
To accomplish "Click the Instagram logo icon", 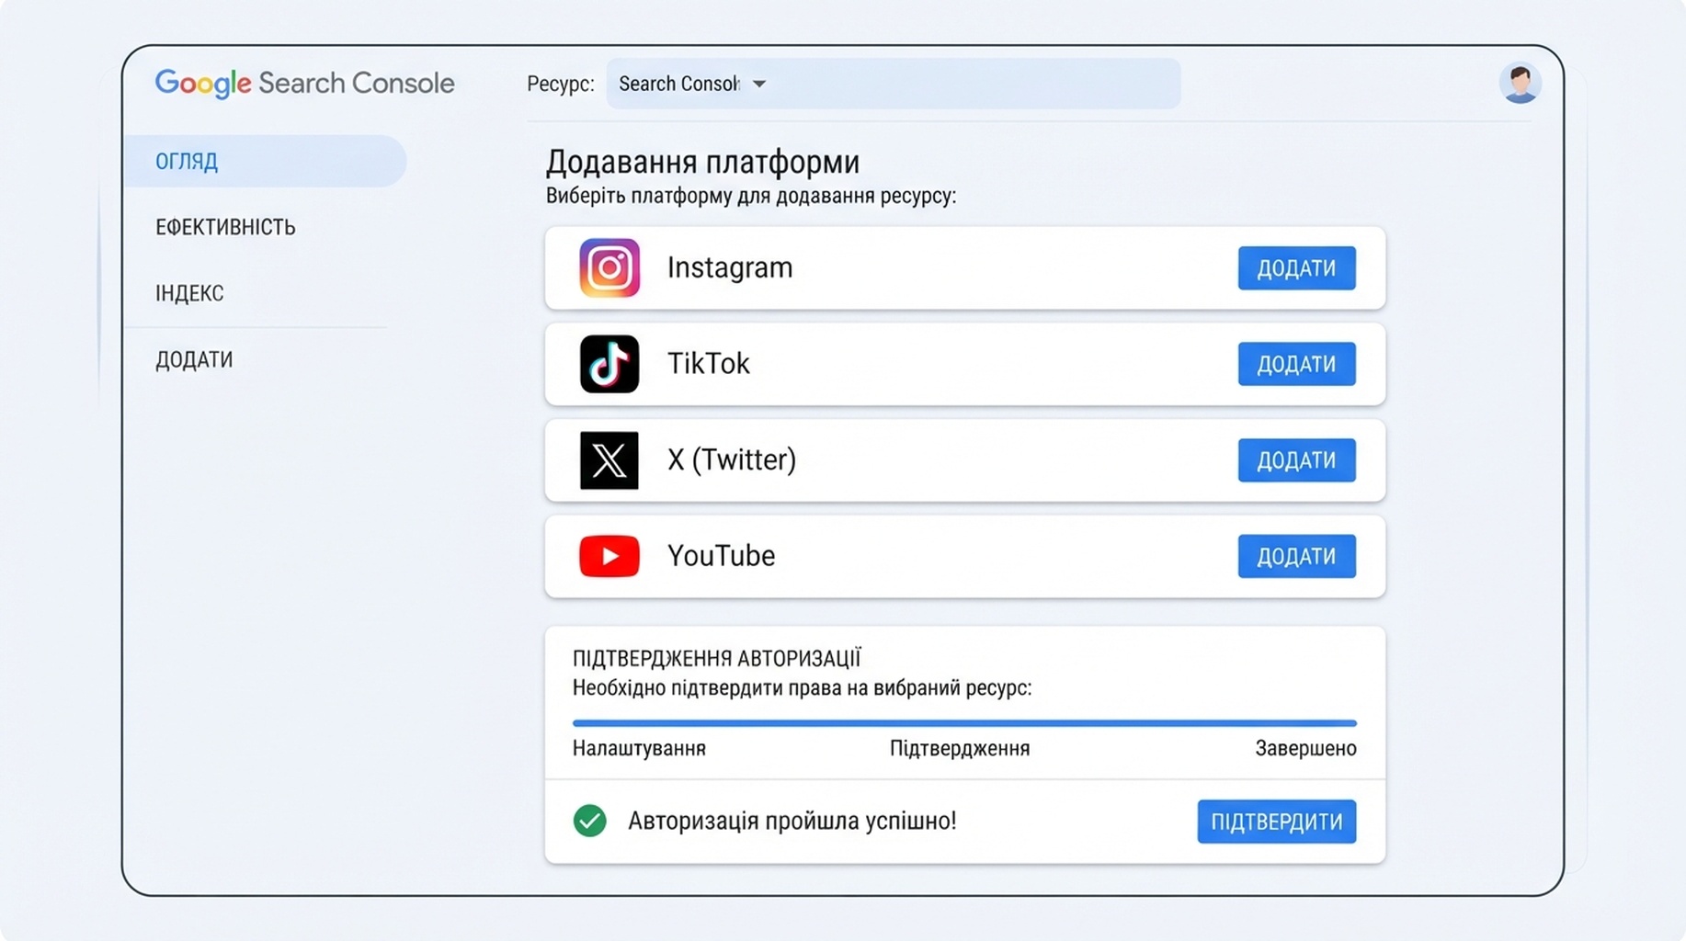I will [609, 267].
